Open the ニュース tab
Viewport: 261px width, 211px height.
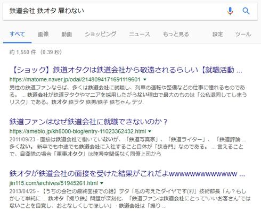pyautogui.click(x=140, y=34)
